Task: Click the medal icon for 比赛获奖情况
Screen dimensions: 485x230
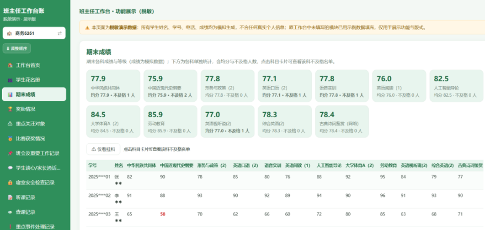Action: pyautogui.click(x=10, y=139)
